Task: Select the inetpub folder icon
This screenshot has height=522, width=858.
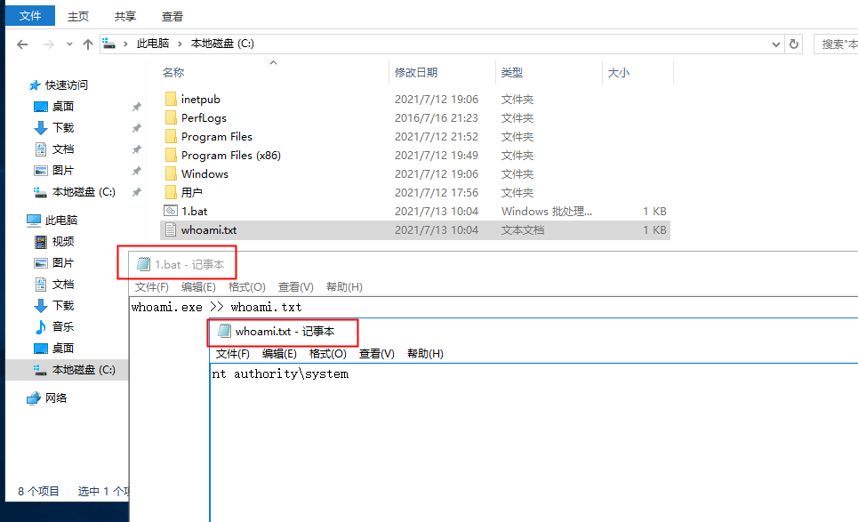Action: coord(171,99)
